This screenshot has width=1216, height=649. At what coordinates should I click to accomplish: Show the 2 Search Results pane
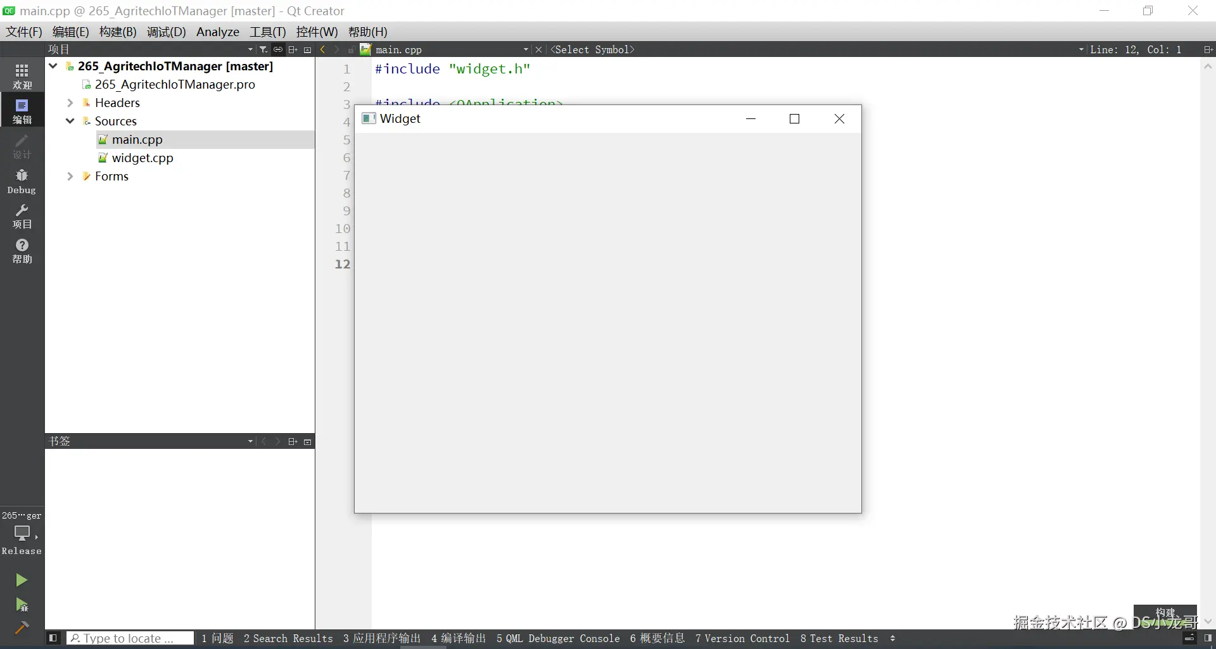pos(288,638)
